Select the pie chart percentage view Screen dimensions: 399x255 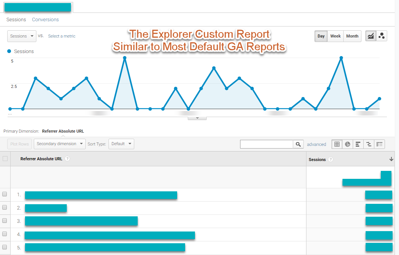coord(347,144)
